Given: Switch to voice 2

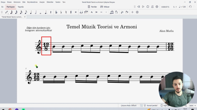Looking at the screenshot, I should (127, 12).
